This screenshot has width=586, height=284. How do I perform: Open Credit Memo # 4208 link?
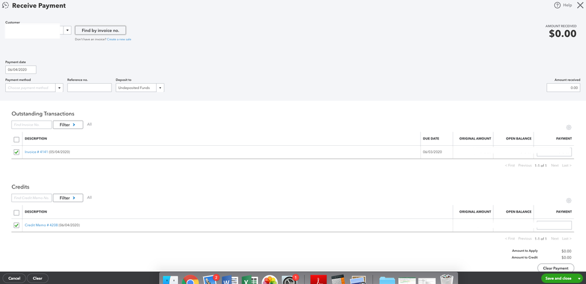(x=41, y=225)
